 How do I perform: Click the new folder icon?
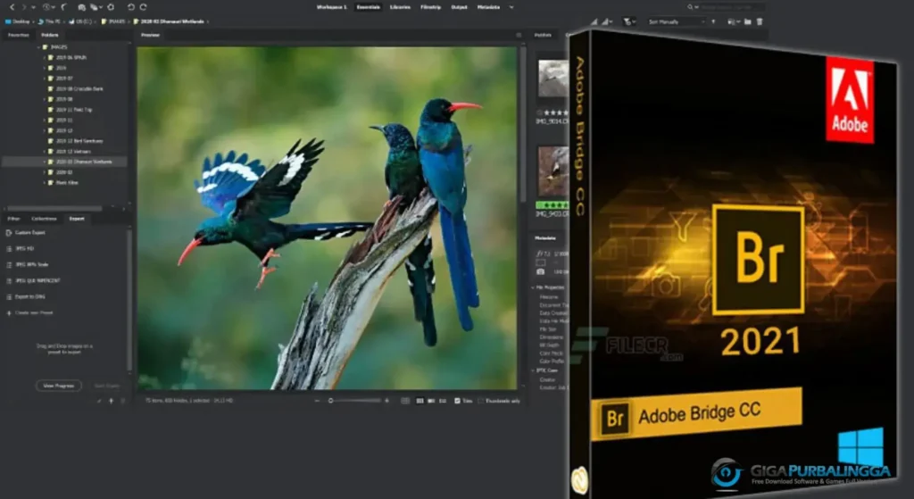point(748,21)
